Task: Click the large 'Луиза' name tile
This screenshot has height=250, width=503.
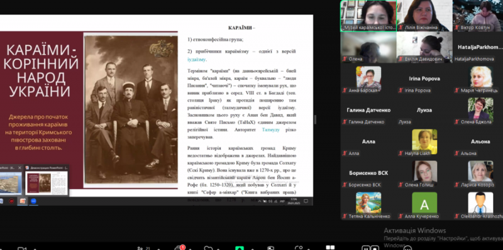Action: [424, 110]
